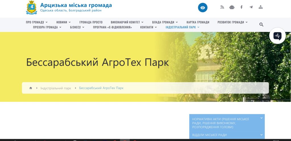
Task: Expand the Відділи міської ради section
Action: [x=227, y=135]
